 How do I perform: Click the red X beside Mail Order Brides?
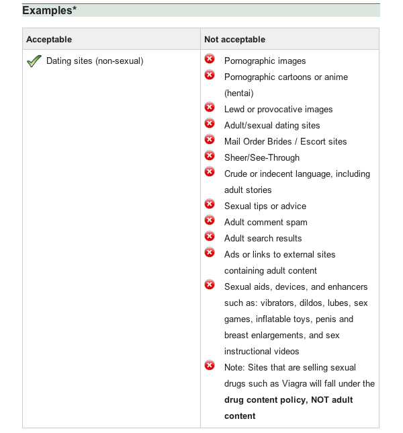pos(210,139)
